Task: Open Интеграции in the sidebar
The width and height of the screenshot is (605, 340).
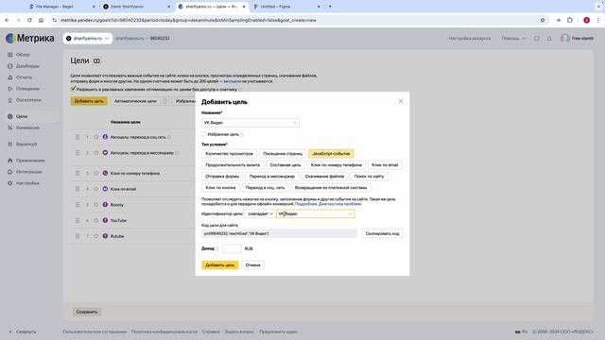Action: pos(28,172)
